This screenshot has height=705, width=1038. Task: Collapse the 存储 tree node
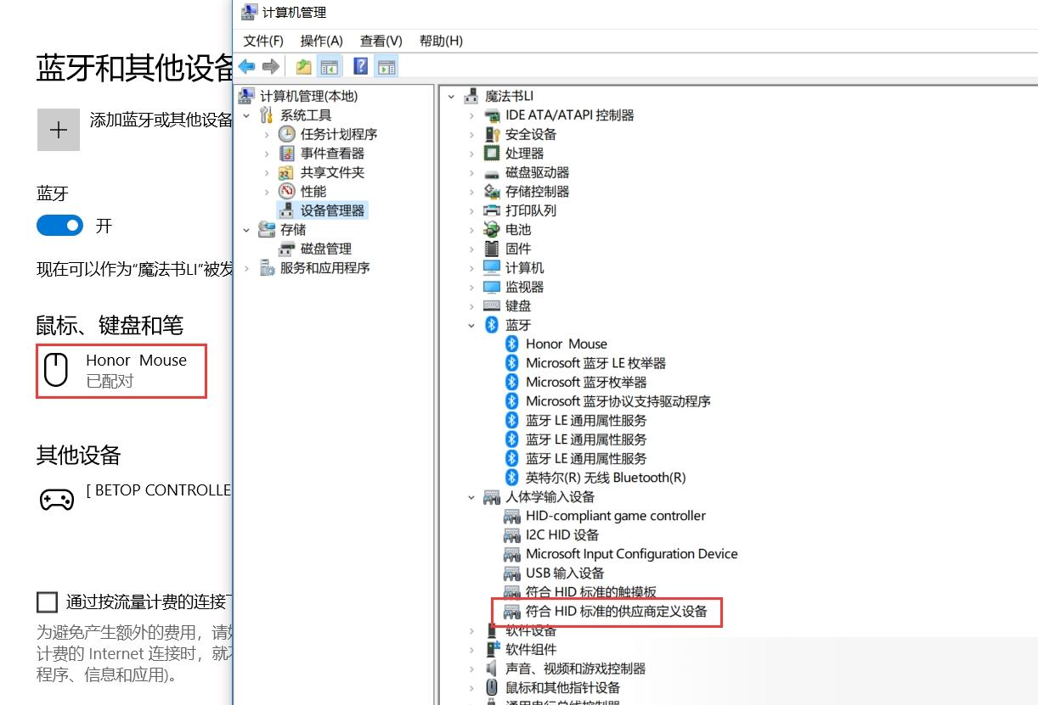pyautogui.click(x=246, y=230)
